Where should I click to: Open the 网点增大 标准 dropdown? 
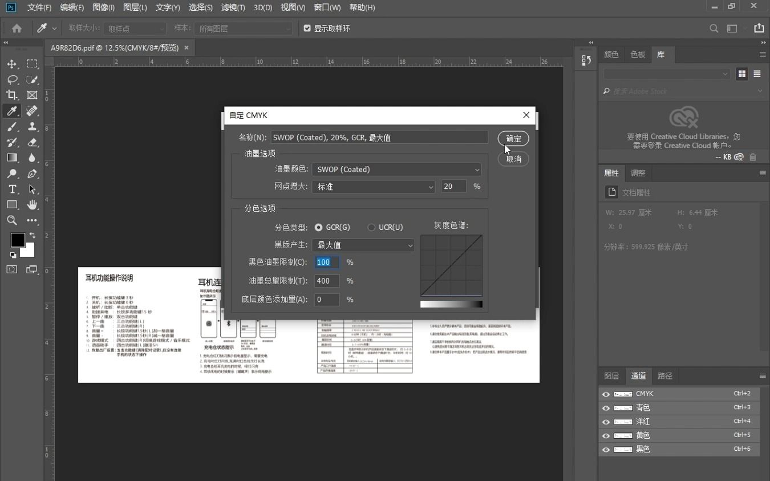374,187
